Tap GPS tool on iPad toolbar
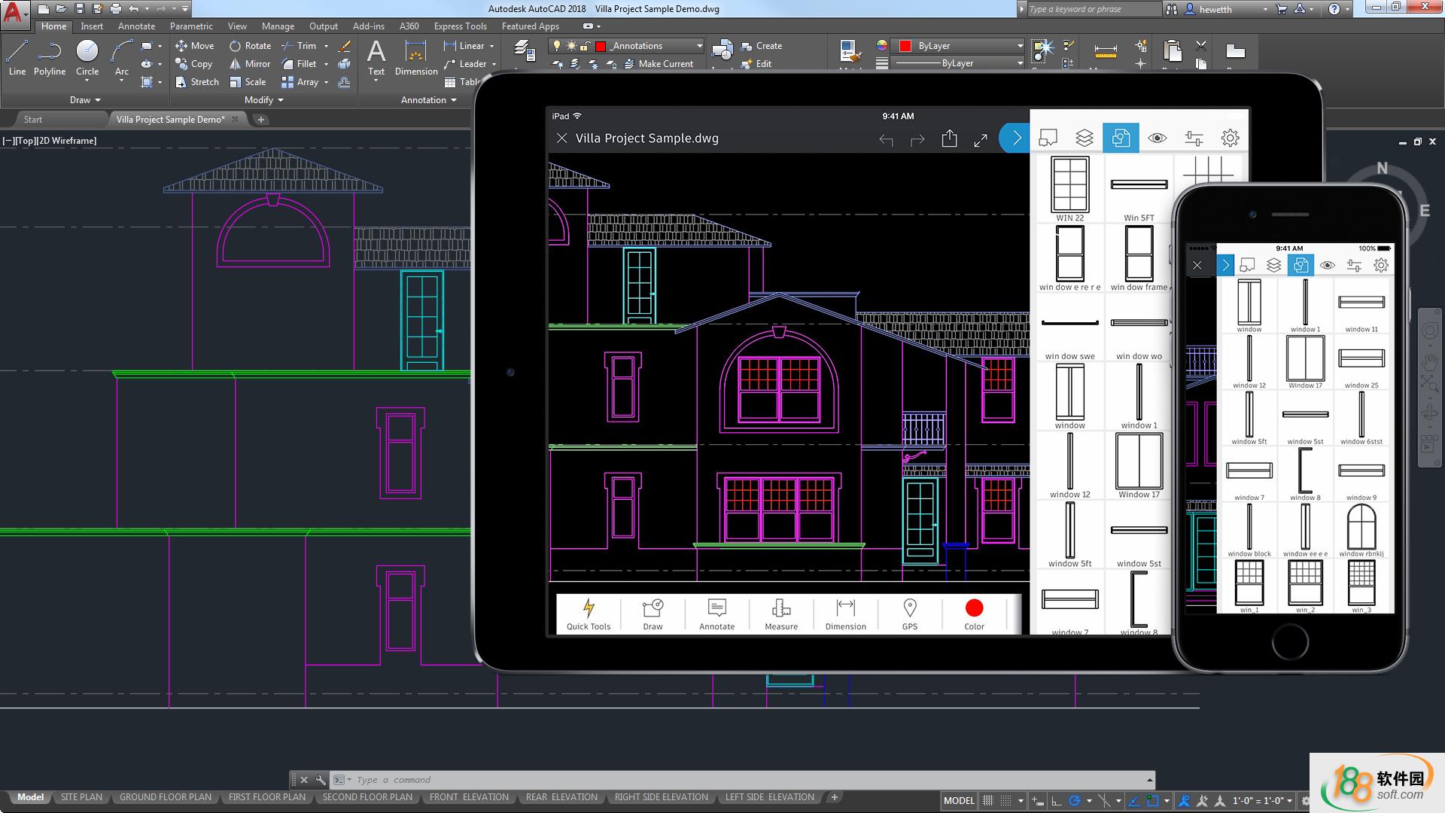 click(910, 614)
